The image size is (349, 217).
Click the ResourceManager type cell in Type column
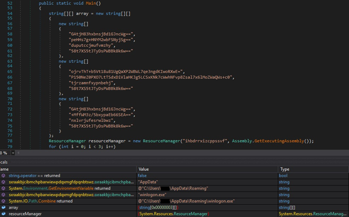click(x=312, y=213)
